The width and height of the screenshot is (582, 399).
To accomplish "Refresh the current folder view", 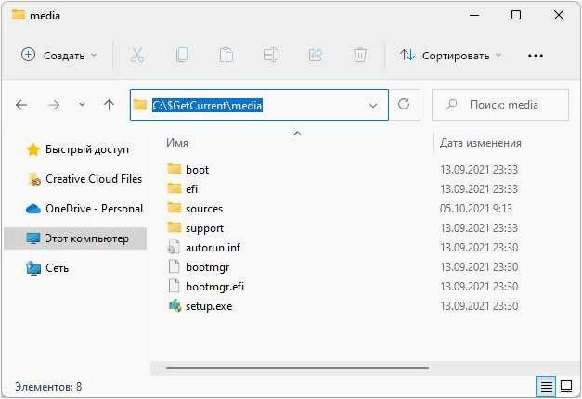I will coord(404,104).
